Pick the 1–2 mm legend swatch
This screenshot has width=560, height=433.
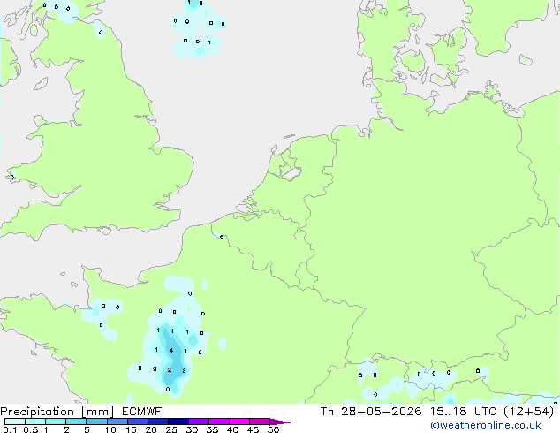click(56, 422)
